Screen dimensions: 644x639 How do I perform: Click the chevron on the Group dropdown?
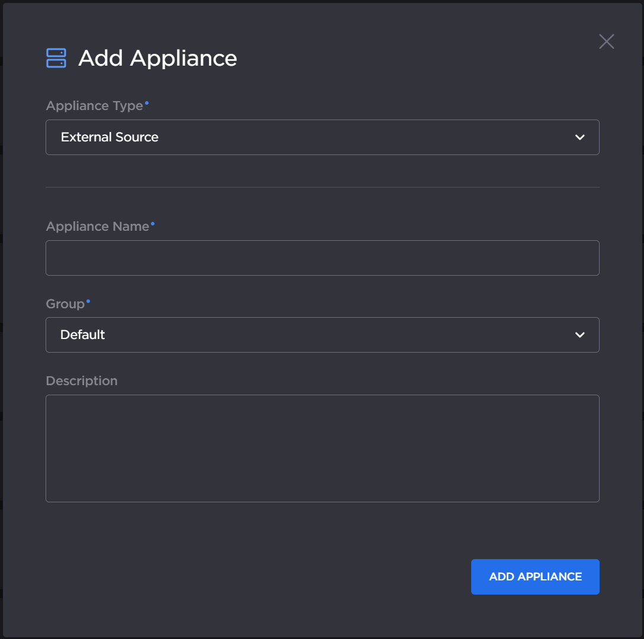[x=579, y=334]
